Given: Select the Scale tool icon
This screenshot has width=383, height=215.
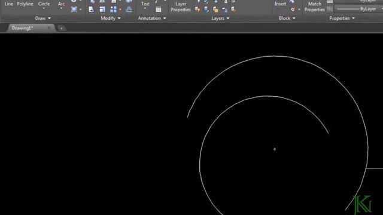Looking at the screenshot, I should click(102, 10).
